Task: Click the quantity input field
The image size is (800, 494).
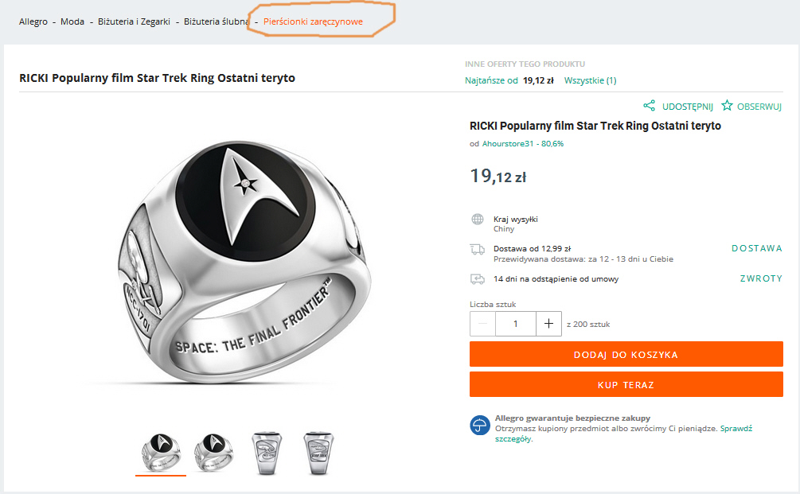Action: tap(515, 324)
